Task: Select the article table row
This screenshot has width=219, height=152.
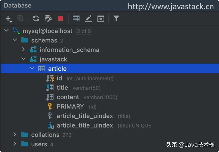Action: pyautogui.click(x=110, y=68)
